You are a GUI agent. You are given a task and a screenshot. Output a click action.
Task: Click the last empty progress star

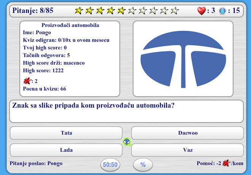tap(175, 11)
